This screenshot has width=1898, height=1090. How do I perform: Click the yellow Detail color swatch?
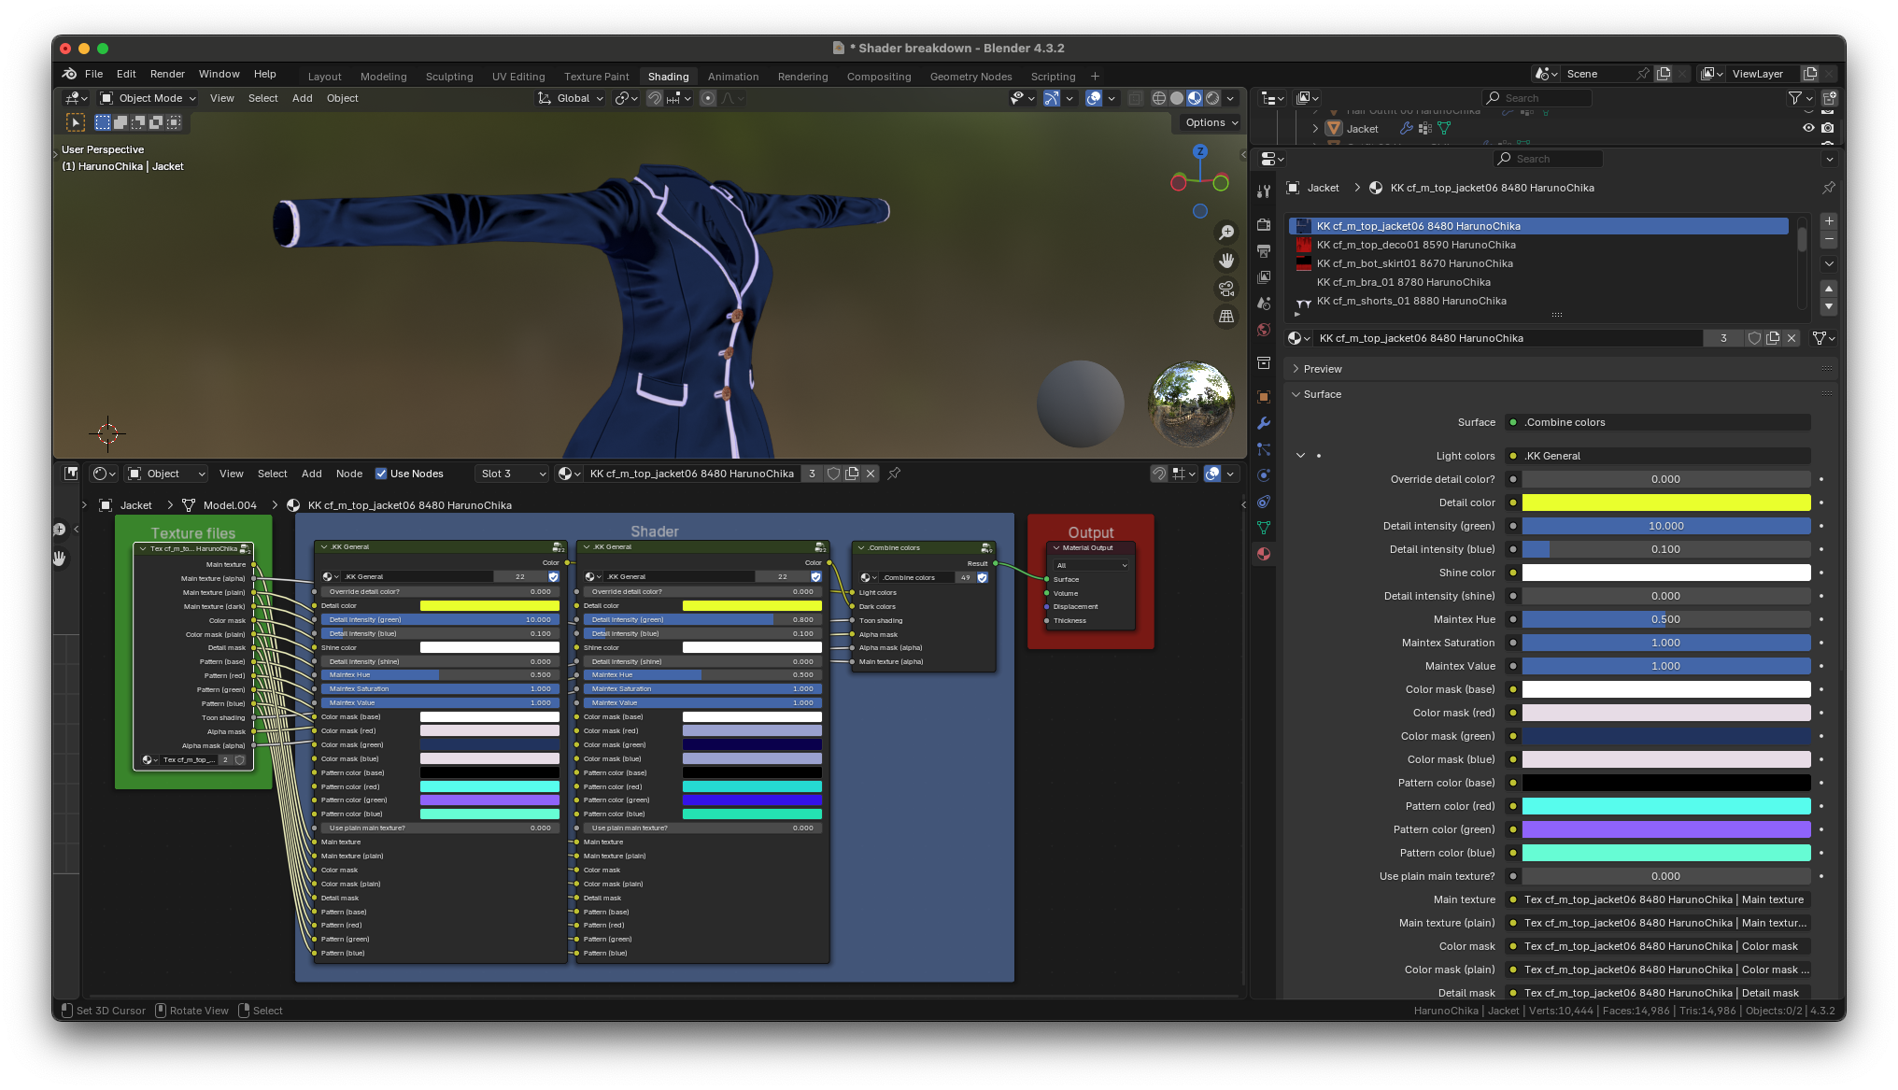coord(1665,503)
